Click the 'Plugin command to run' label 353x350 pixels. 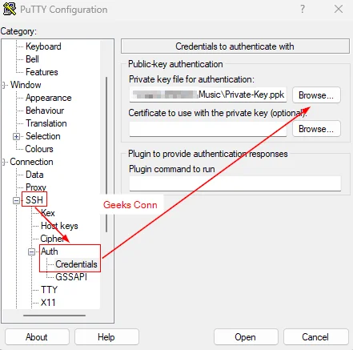coord(172,169)
